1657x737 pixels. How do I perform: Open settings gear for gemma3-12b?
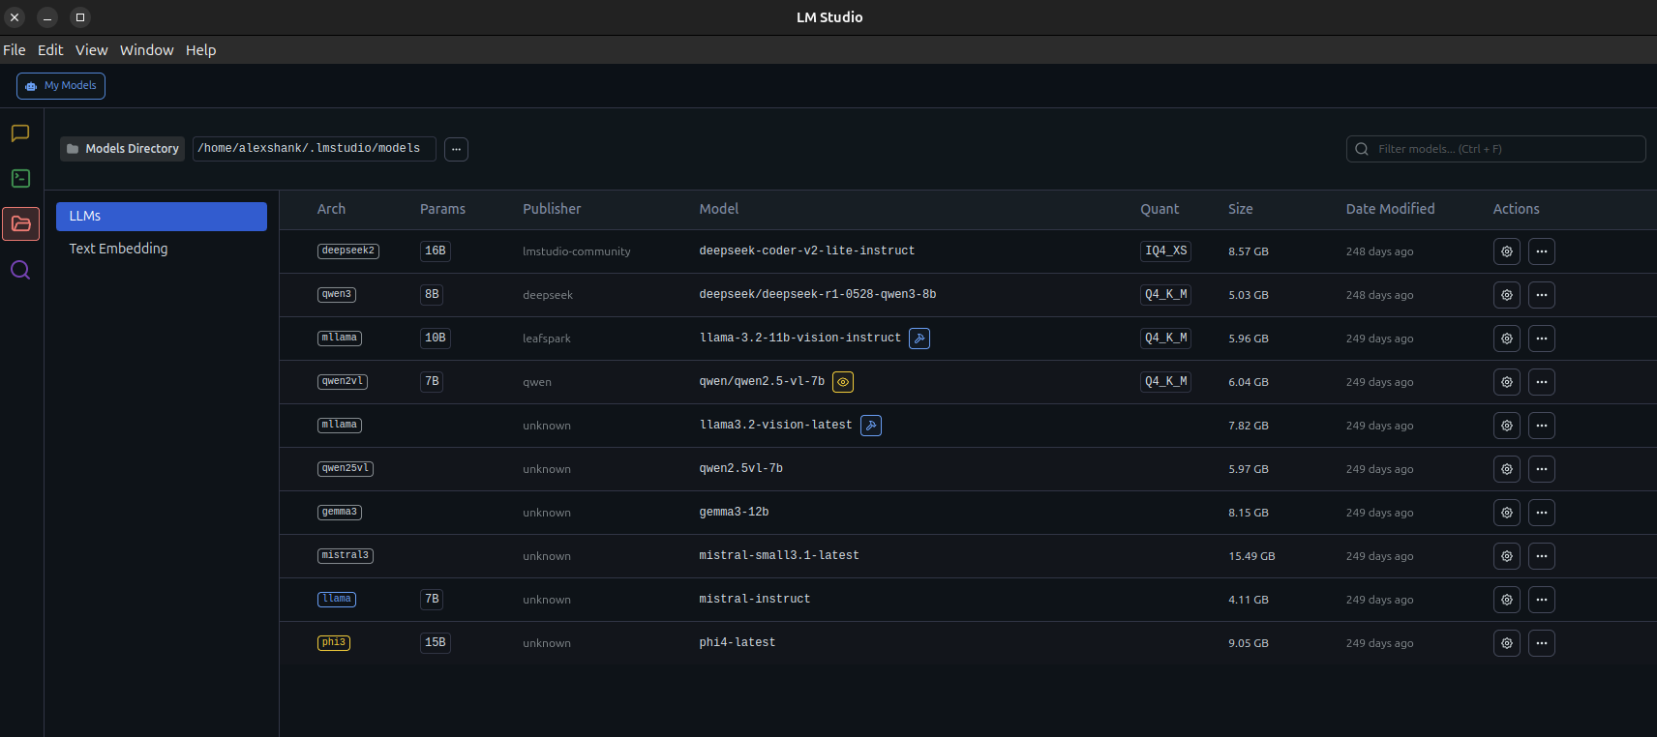tap(1506, 513)
